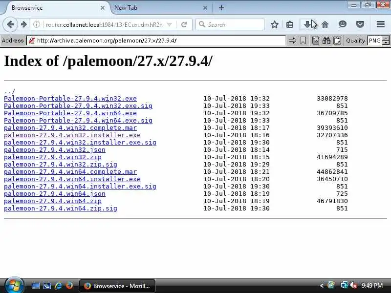Open Palemoon-Portable-27.9.4.win64.exe.sig link
Screen dimensions: 391x293
pyautogui.click(x=78, y=120)
